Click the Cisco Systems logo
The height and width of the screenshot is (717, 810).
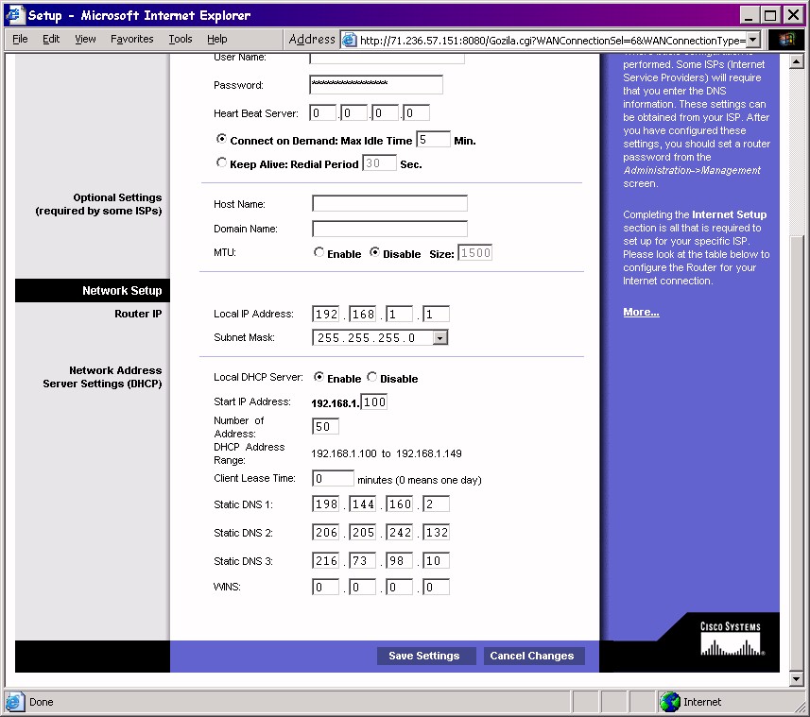click(731, 640)
